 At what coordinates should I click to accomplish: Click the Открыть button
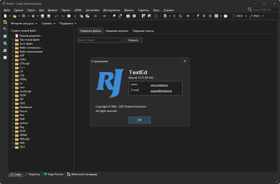pos(133,40)
